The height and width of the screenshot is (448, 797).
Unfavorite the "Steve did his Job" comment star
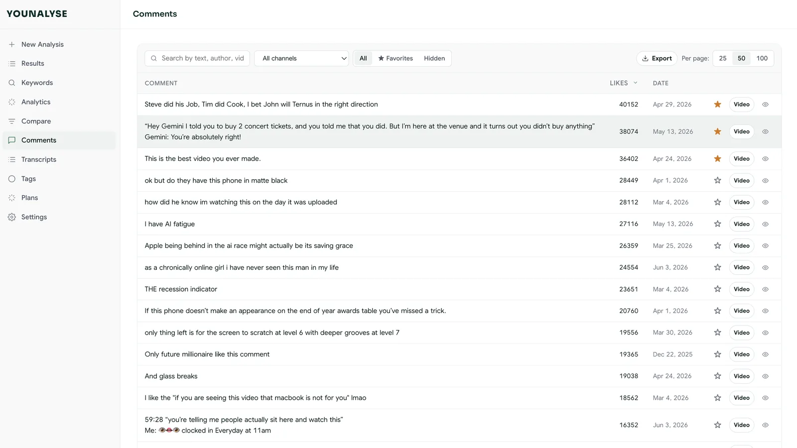pos(717,105)
